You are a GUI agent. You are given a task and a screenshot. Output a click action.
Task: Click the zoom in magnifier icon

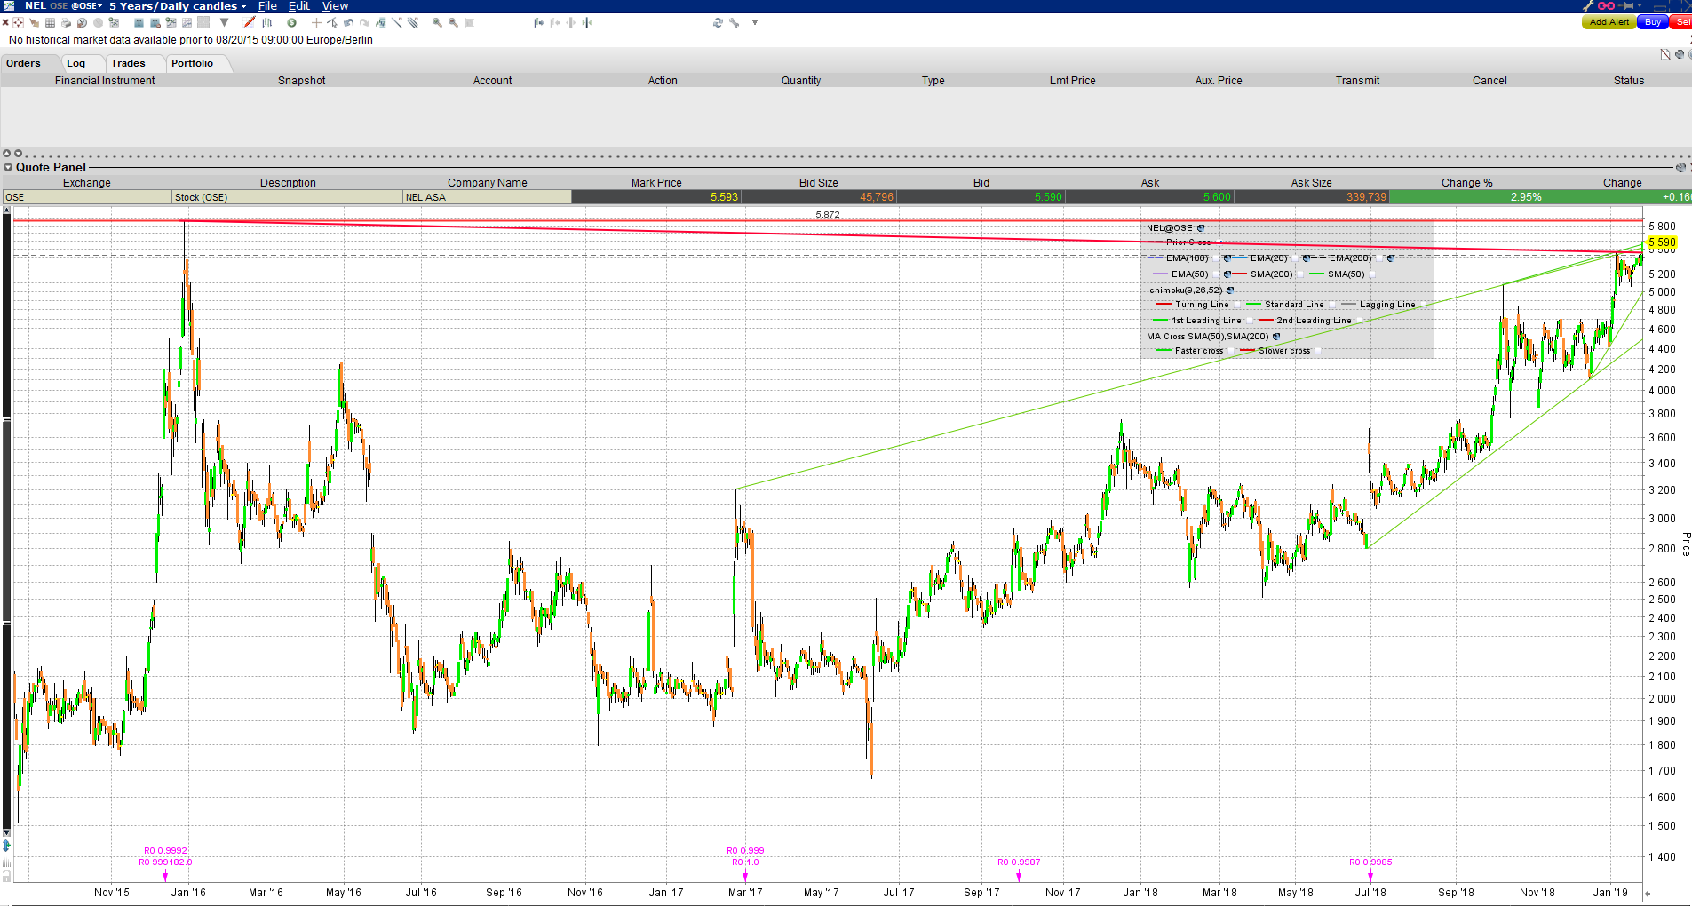[437, 23]
